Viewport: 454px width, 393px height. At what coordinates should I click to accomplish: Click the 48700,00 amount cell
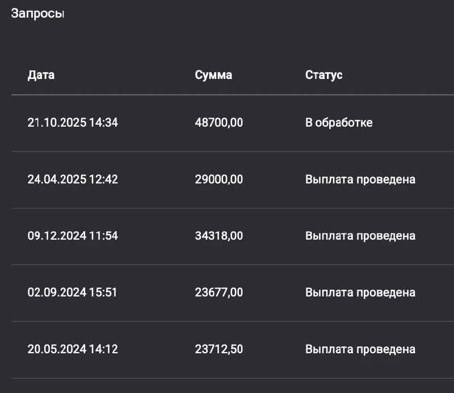point(218,123)
